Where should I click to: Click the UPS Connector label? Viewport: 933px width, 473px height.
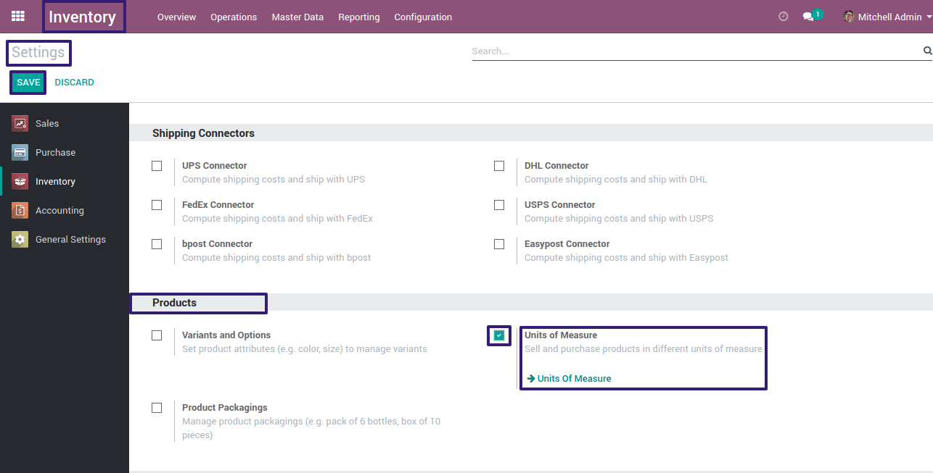click(x=214, y=166)
